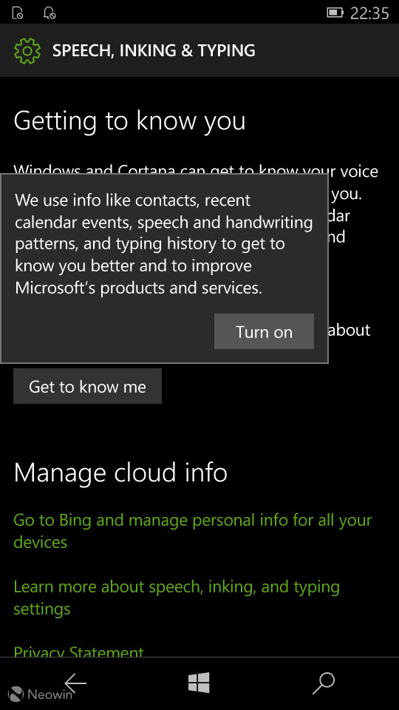Open the Privacy Statement link
This screenshot has height=710, width=399.
[x=79, y=652]
